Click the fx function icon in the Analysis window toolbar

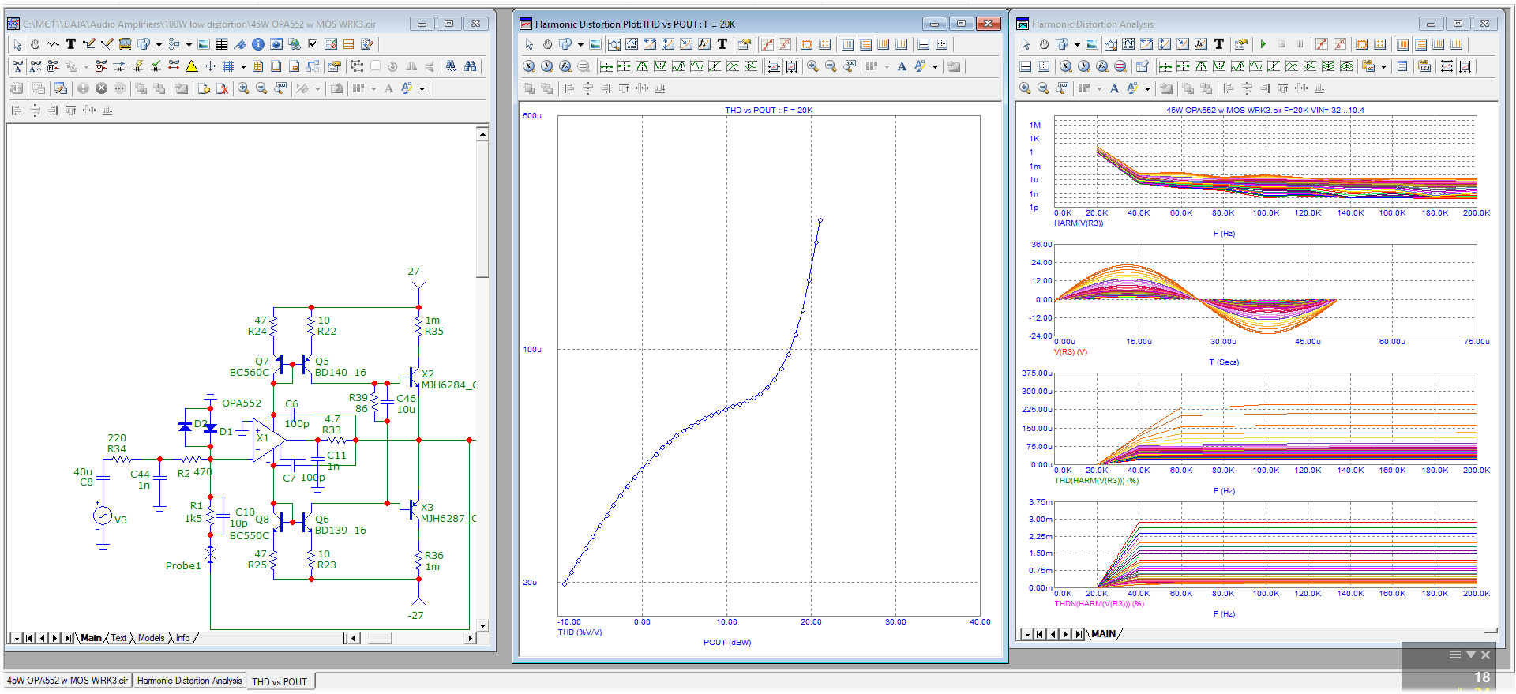tap(1201, 44)
